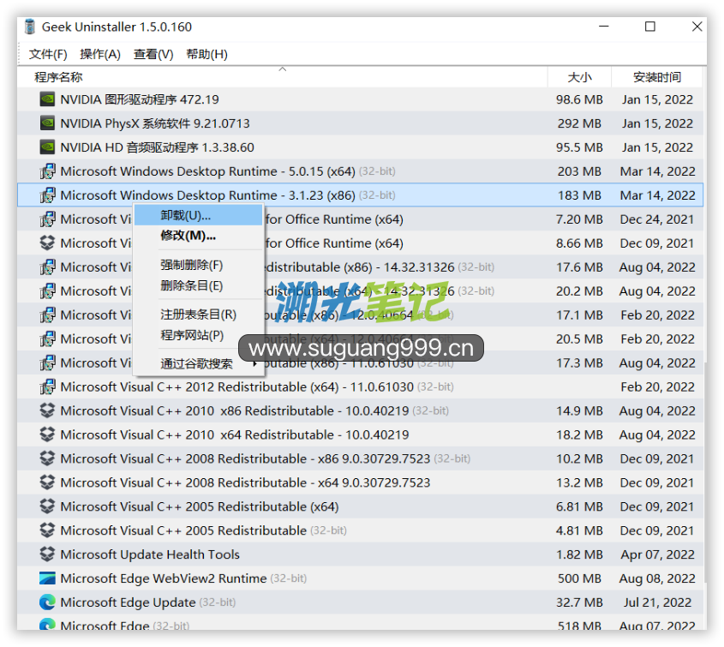724x647 pixels.
Task: Open the 查看(V) menu
Action: tap(153, 54)
